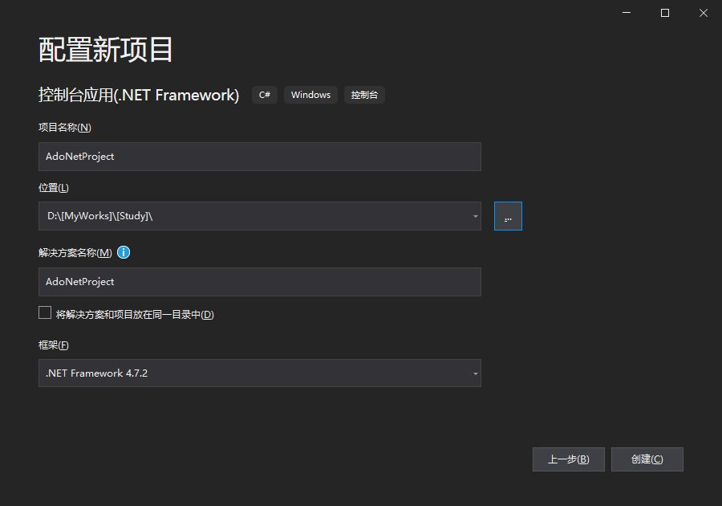722x506 pixels.
Task: Enable placing solution and project in same directory
Action: 45,313
